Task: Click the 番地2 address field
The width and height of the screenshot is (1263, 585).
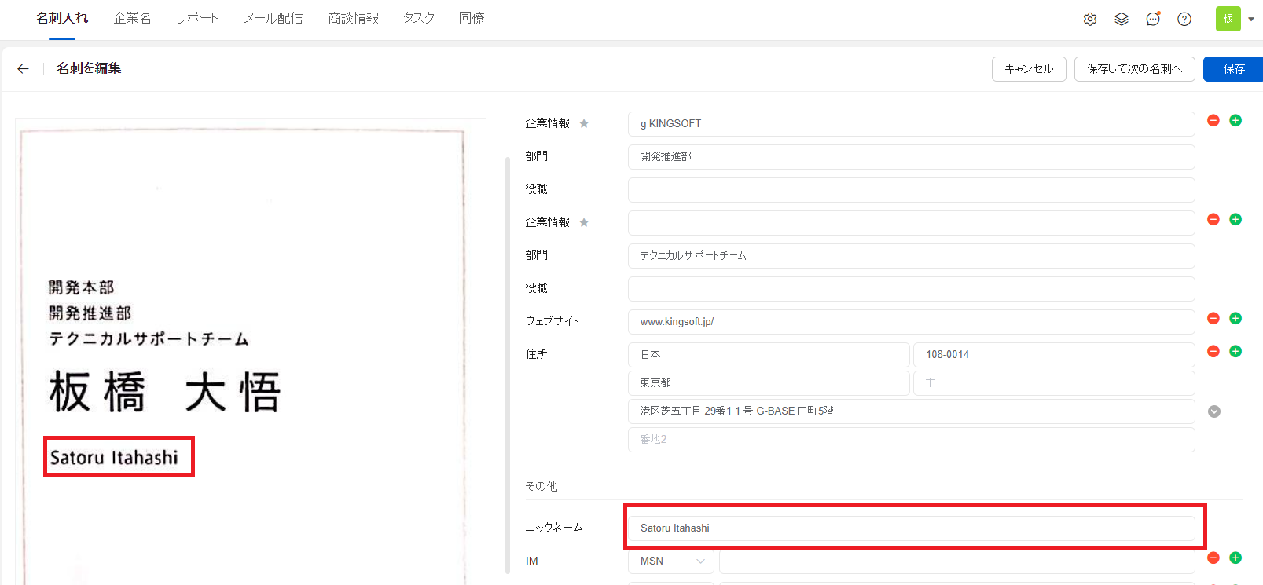Action: coord(912,440)
